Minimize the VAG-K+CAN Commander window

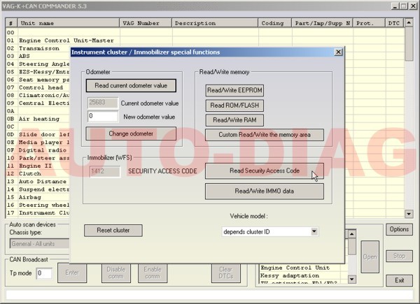[x=395, y=6]
